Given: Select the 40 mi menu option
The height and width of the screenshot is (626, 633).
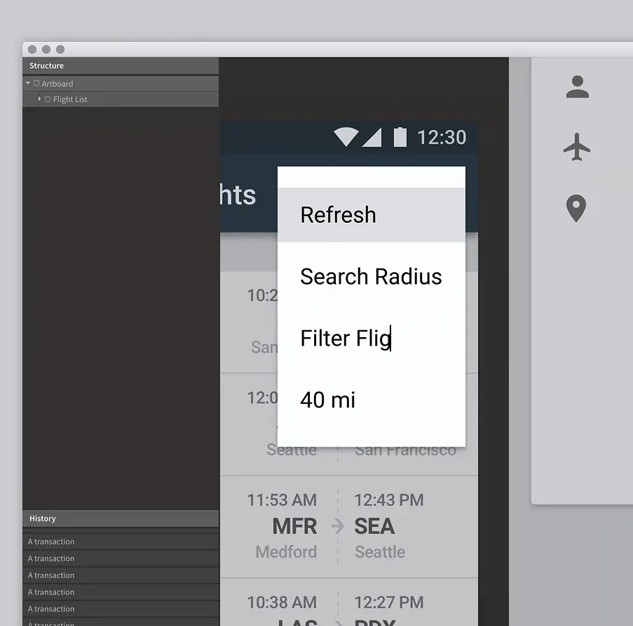Looking at the screenshot, I should [372, 400].
